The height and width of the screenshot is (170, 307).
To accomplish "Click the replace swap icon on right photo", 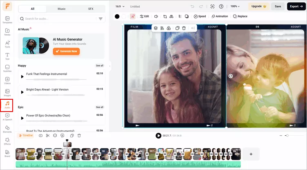I will (x=231, y=76).
